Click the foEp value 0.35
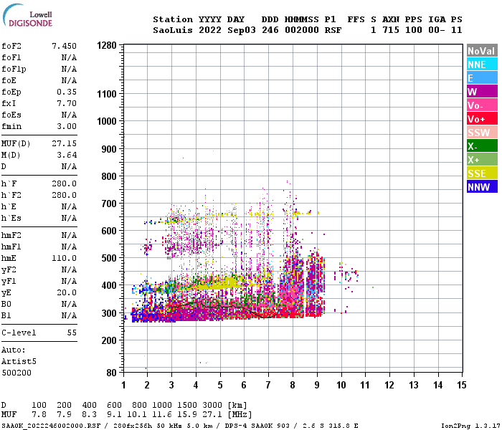This screenshot has height=430, width=502. pos(67,92)
